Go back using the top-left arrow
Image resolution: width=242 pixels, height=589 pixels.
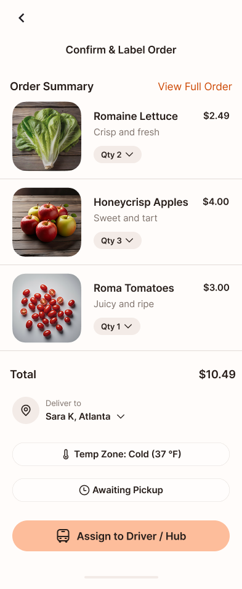tap(22, 18)
